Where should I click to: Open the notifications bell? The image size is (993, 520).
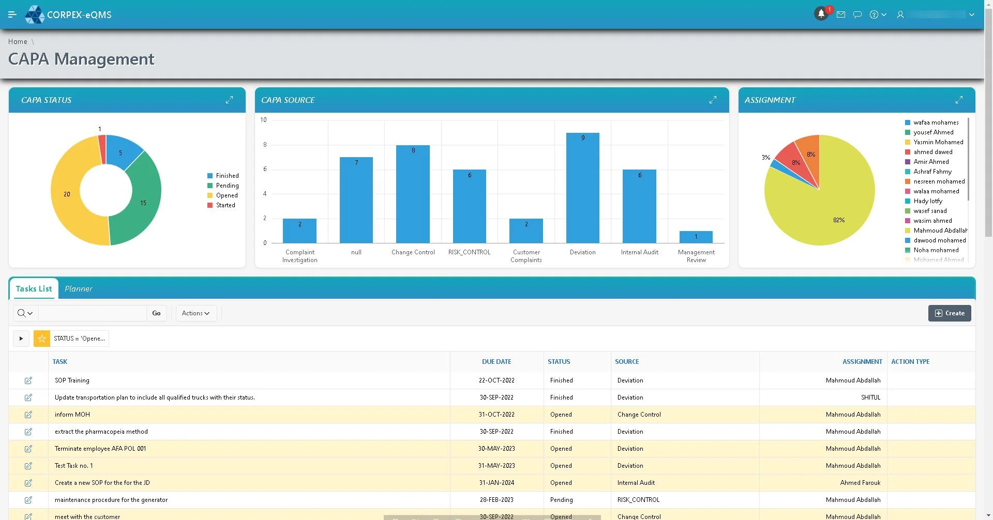821,14
